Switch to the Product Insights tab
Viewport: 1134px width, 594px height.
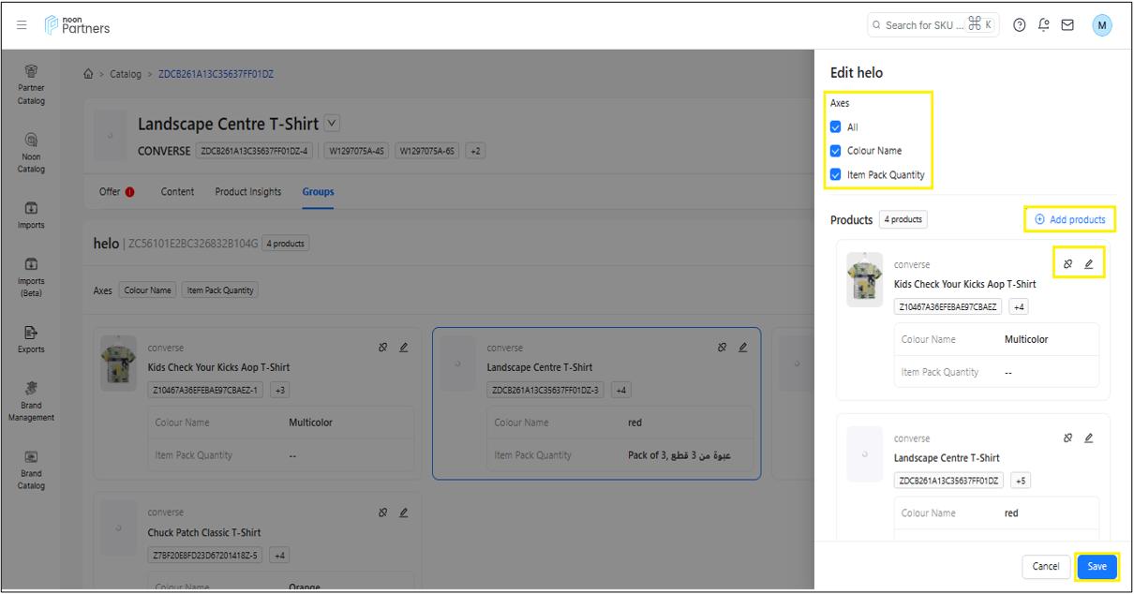(x=247, y=192)
